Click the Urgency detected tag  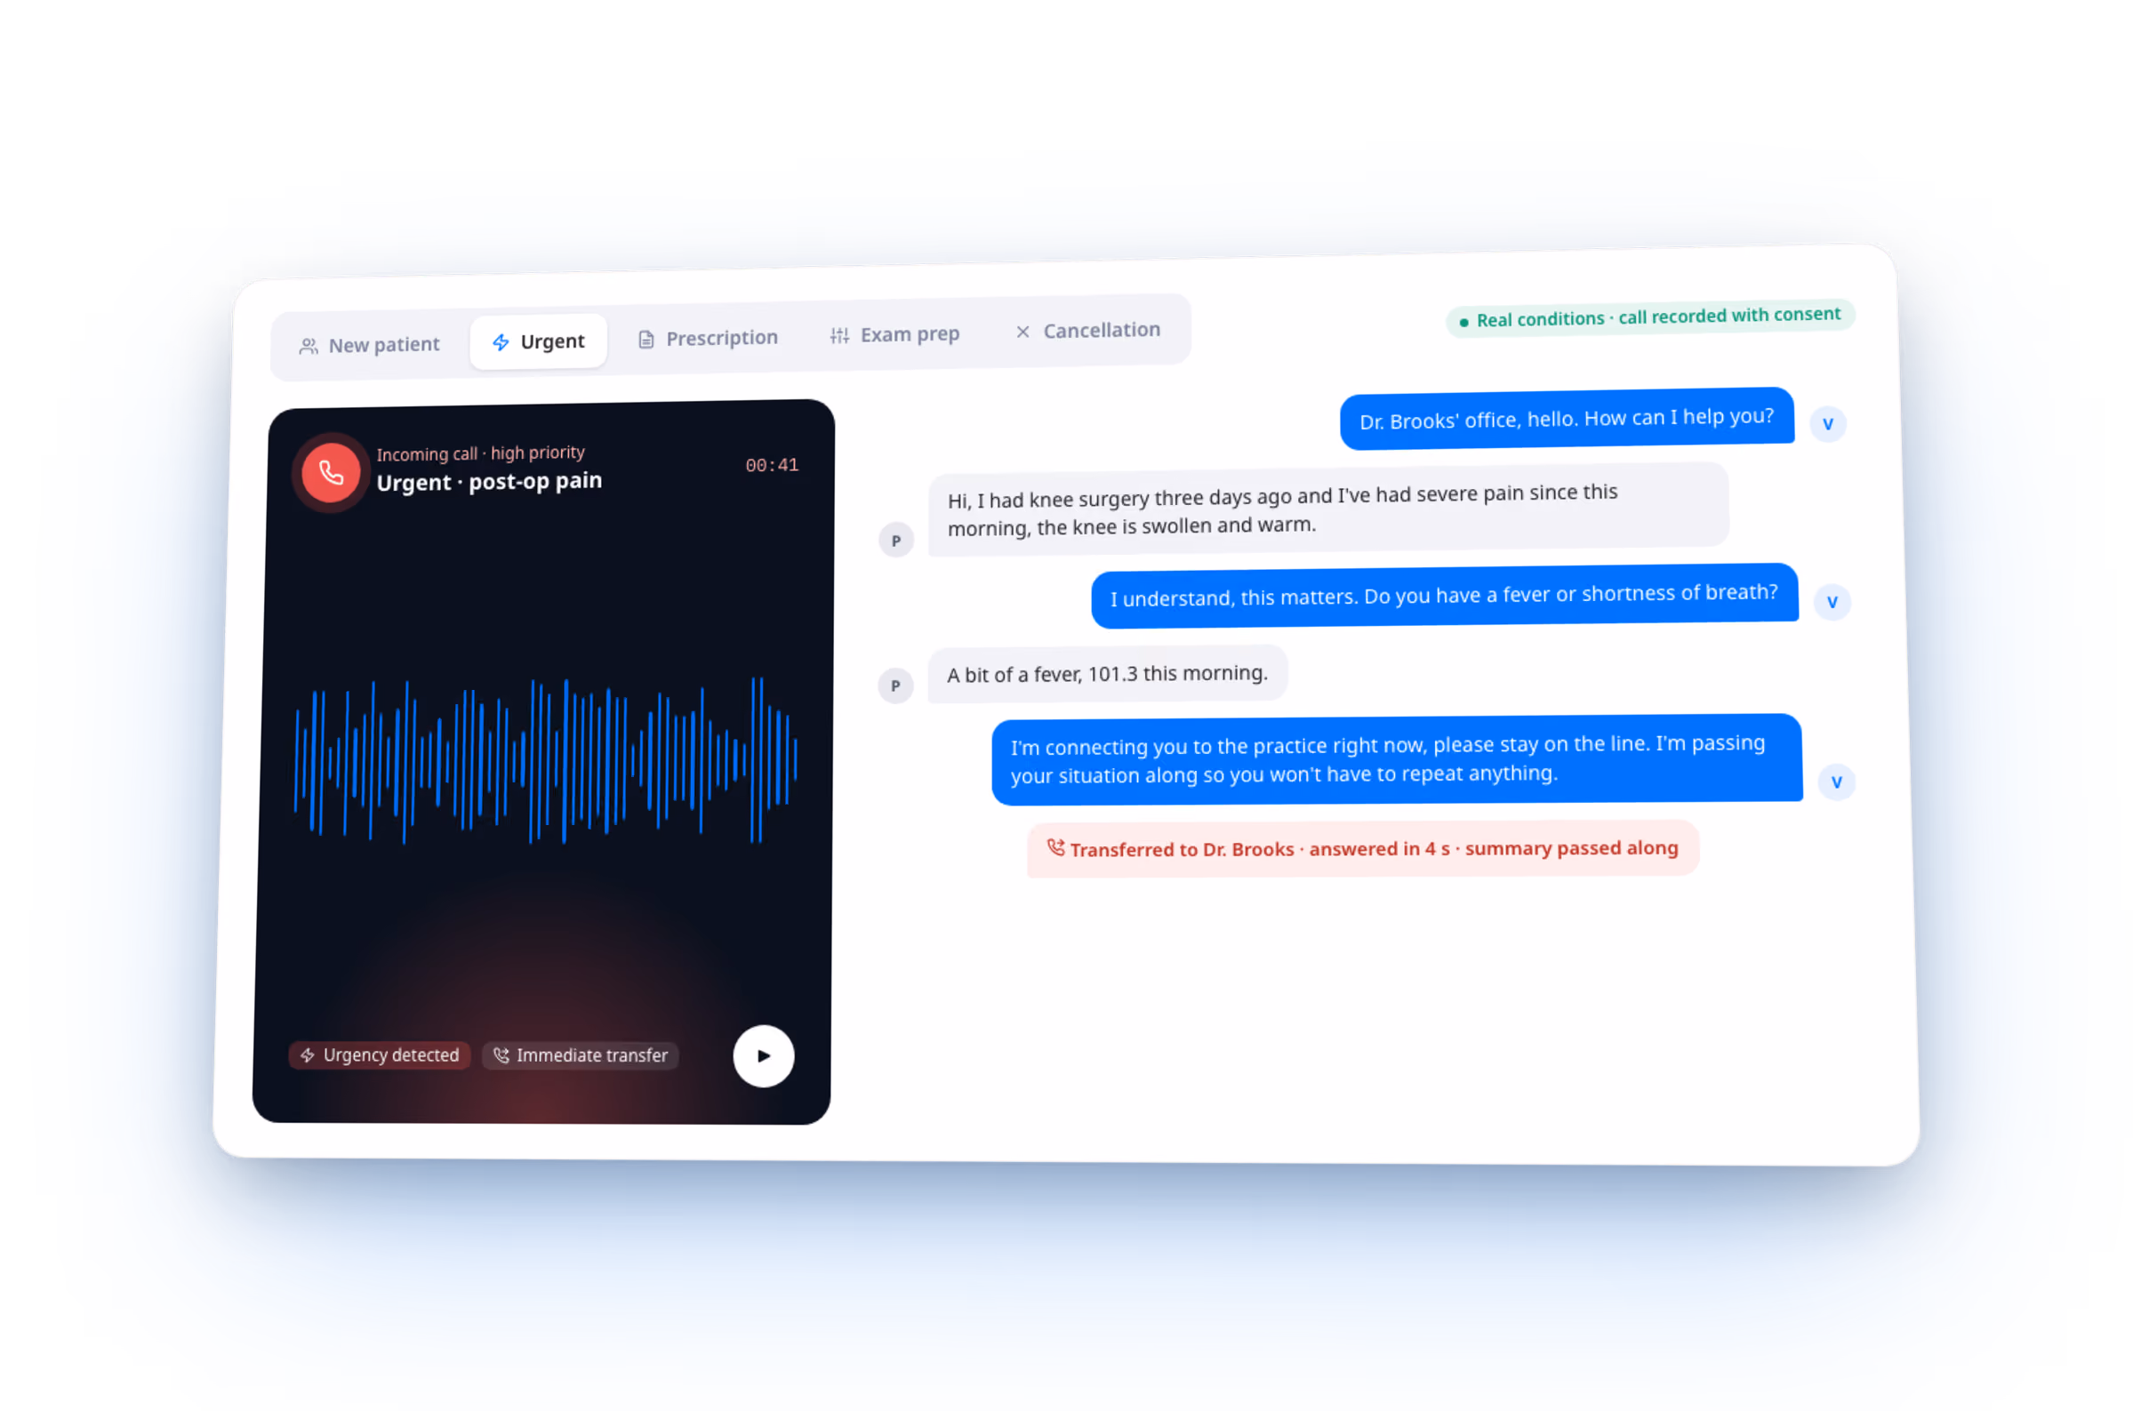380,1054
